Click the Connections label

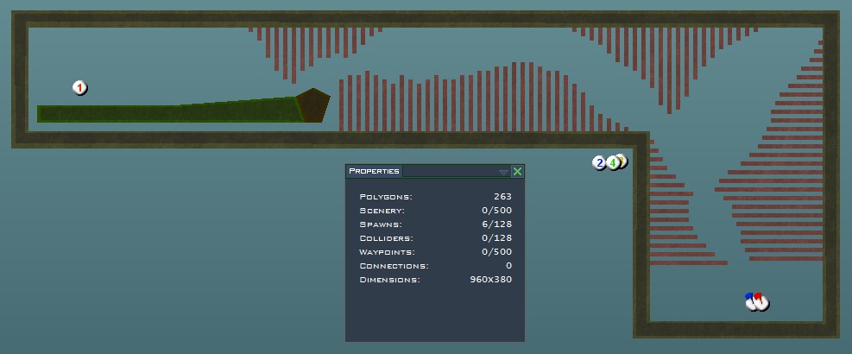[394, 266]
